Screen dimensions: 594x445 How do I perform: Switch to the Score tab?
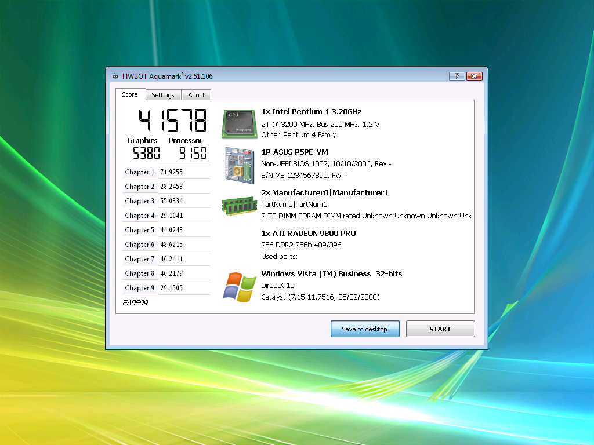pos(130,94)
